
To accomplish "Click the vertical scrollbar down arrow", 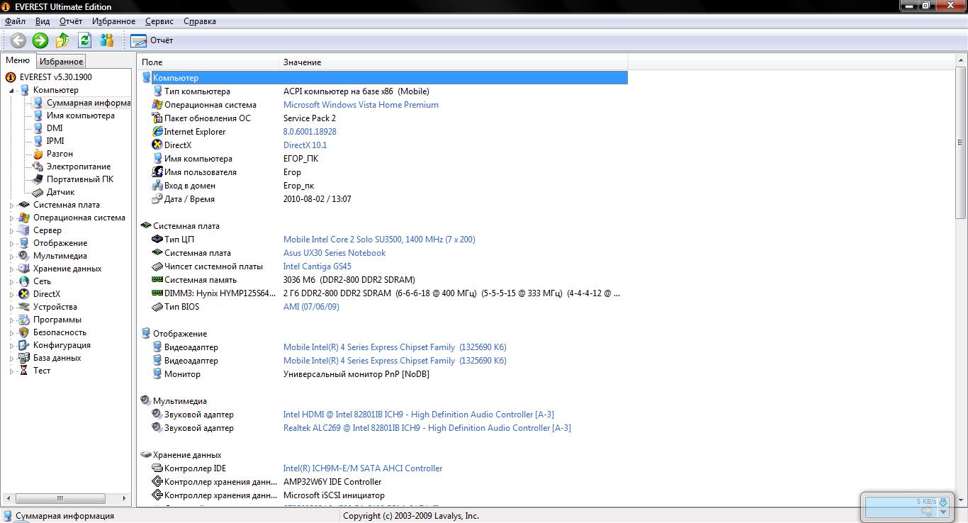I will click(x=961, y=500).
